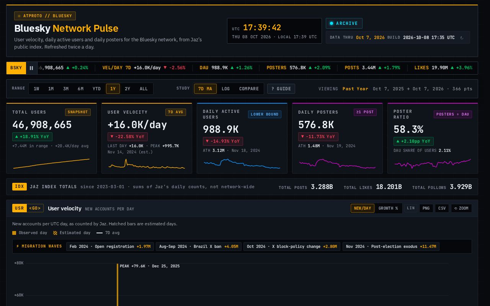Click the ARCHIVE status badge

tap(344, 23)
